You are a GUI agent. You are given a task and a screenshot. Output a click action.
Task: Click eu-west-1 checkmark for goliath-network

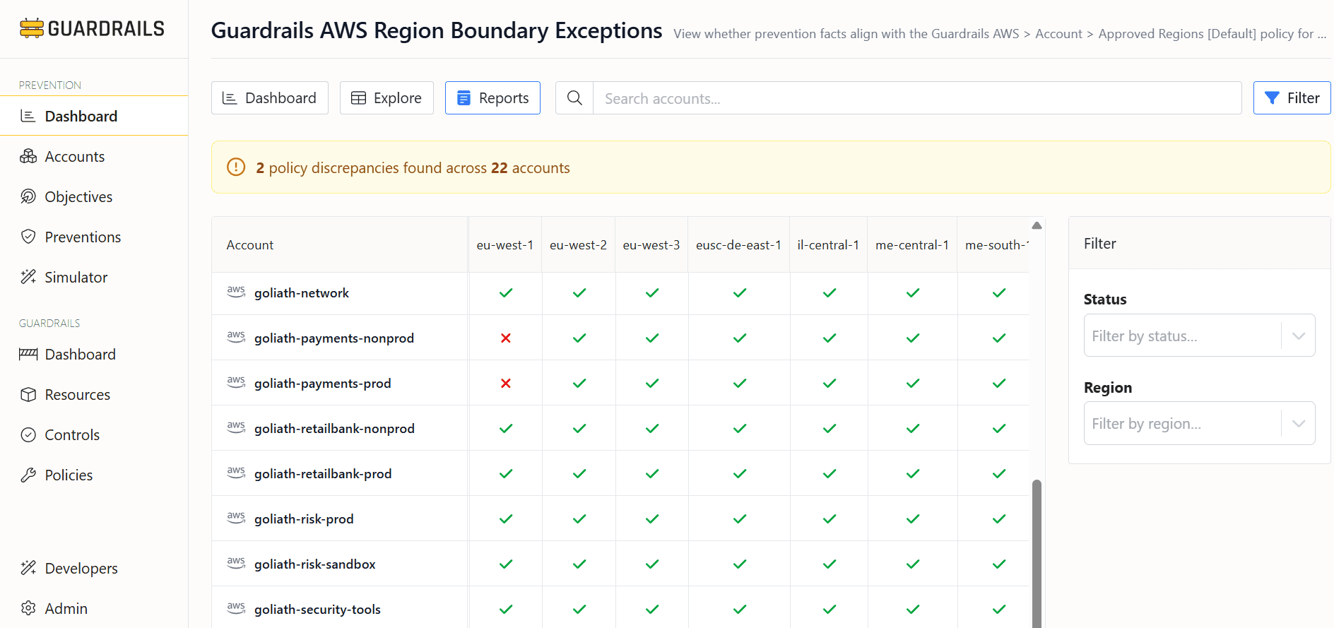click(x=506, y=292)
